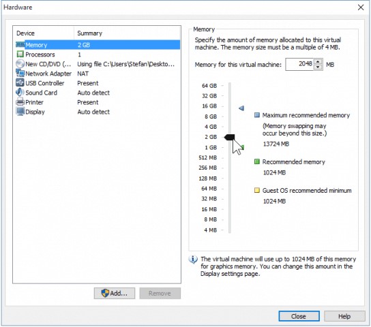Click the Close button
371x327 pixels.
point(299,316)
